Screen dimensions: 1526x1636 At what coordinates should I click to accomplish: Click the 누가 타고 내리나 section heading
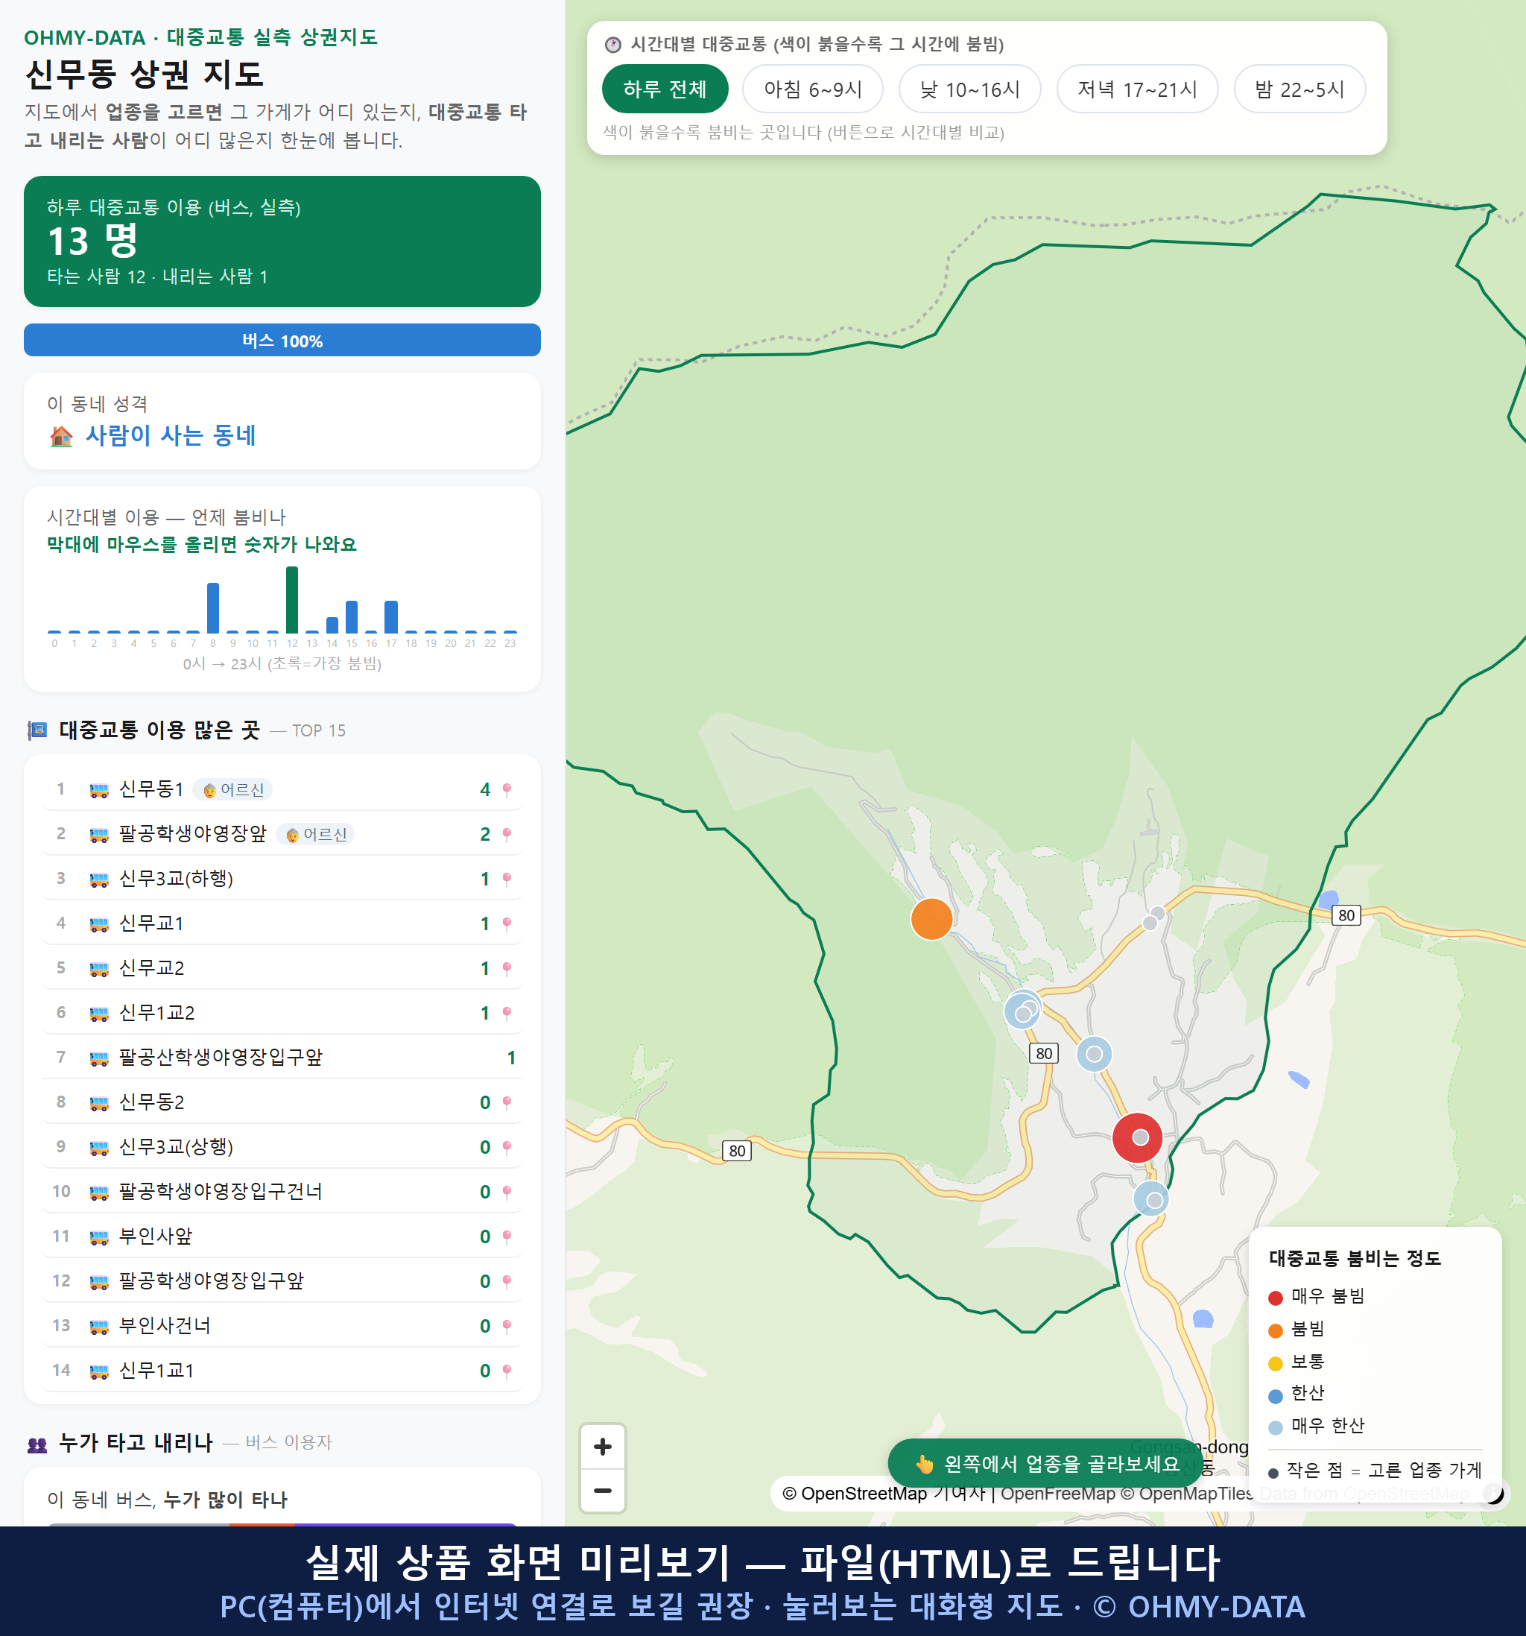coord(136,1443)
